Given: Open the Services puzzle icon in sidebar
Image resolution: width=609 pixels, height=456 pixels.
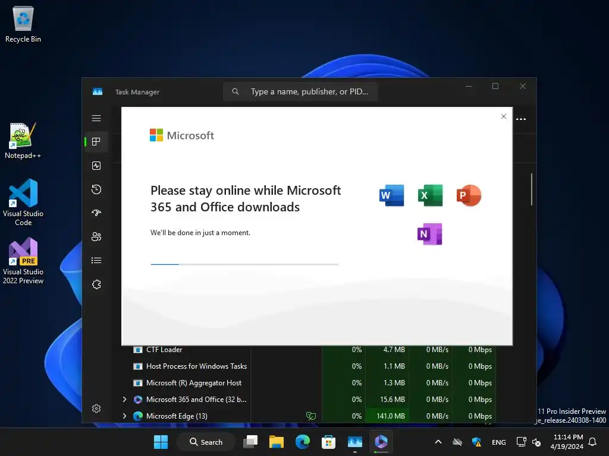Looking at the screenshot, I should tap(96, 284).
